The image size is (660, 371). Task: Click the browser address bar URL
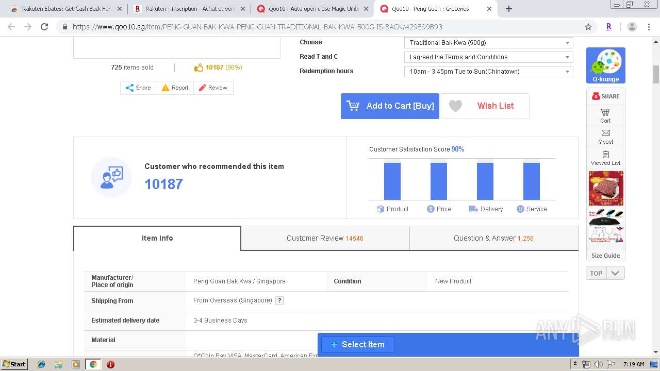(257, 27)
